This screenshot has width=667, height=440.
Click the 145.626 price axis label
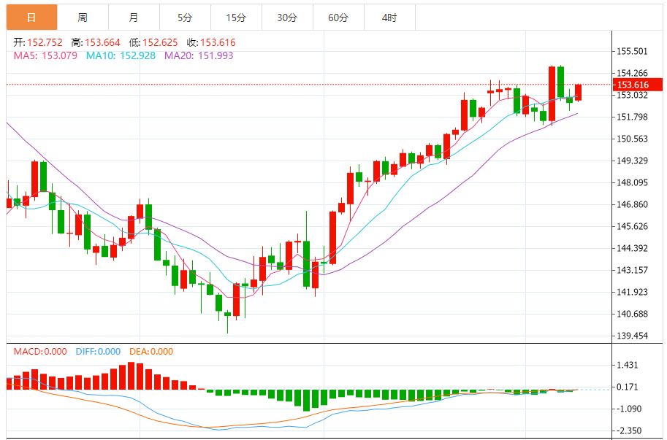[x=632, y=226]
